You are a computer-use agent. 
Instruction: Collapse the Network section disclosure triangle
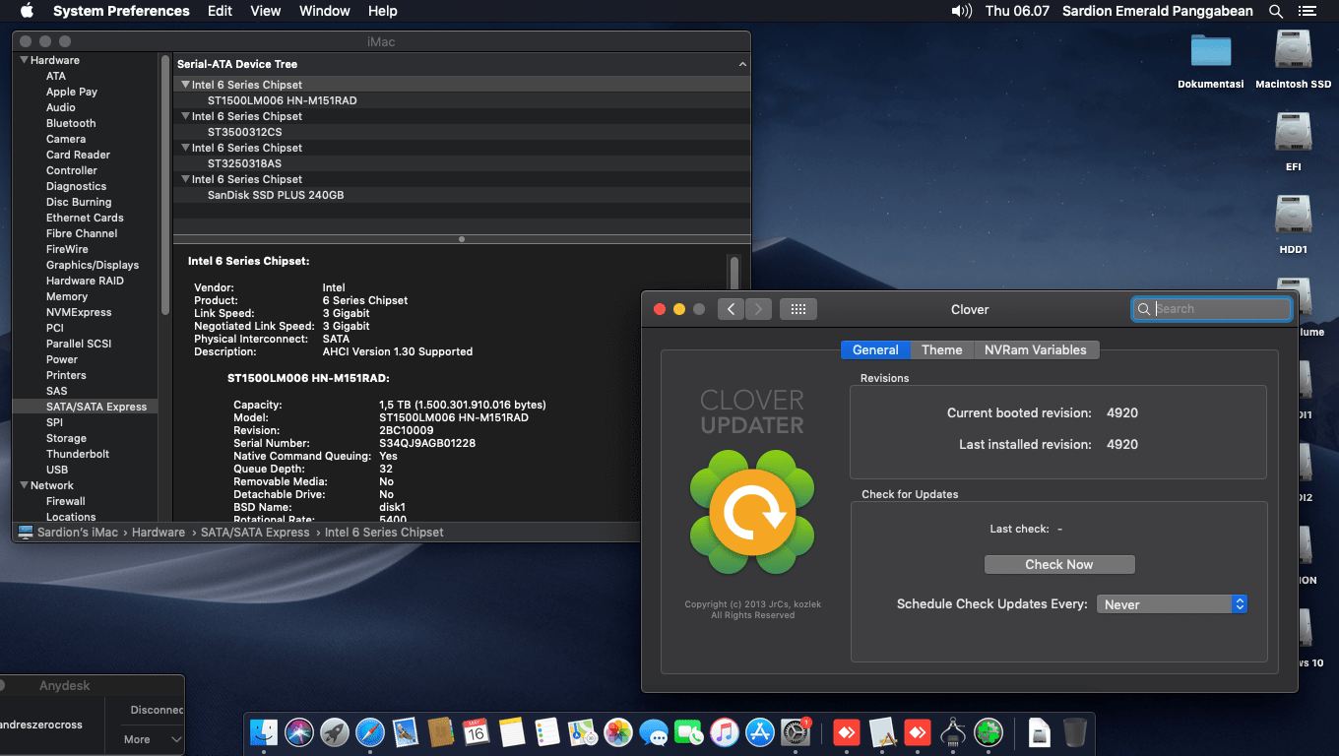(24, 485)
